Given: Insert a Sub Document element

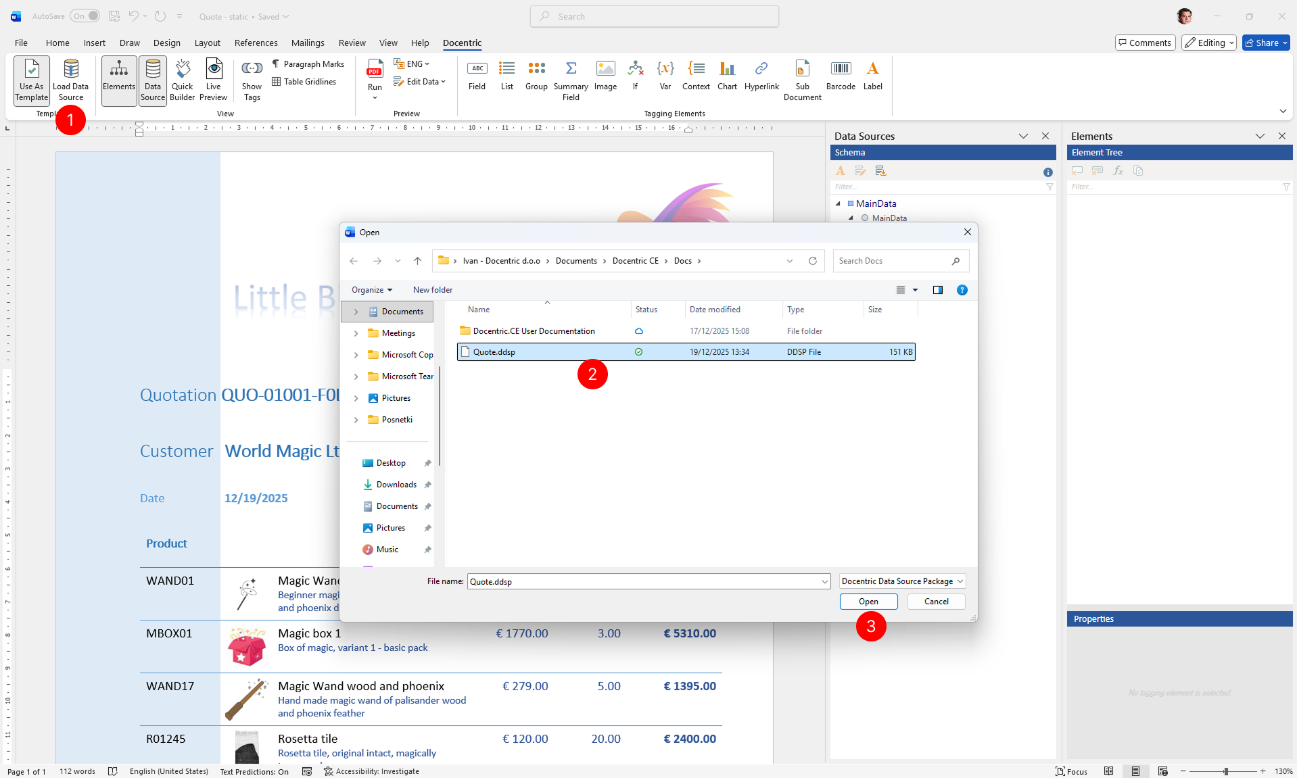Looking at the screenshot, I should (x=802, y=80).
